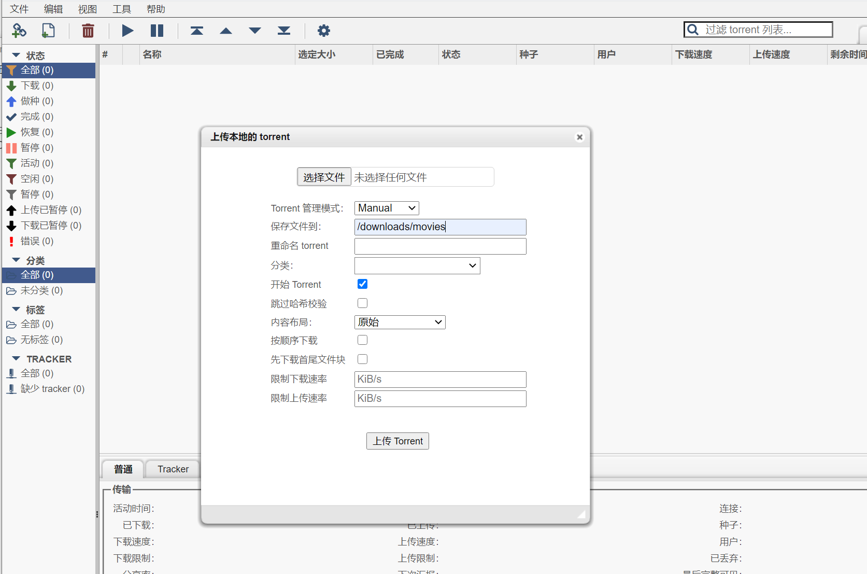The width and height of the screenshot is (867, 574).
Task: Collapse the 标签 sidebar section
Action: [x=16, y=309]
